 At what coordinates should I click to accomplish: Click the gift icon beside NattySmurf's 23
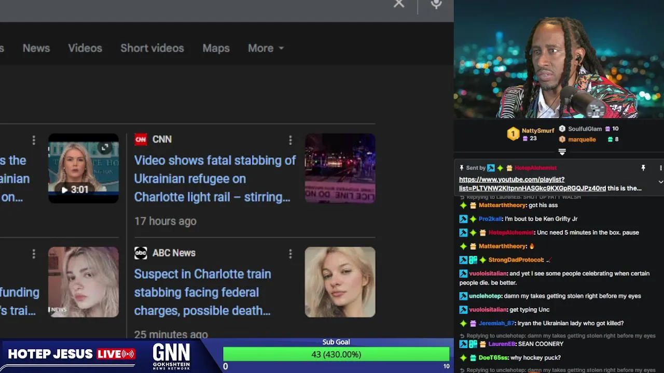[x=525, y=139]
